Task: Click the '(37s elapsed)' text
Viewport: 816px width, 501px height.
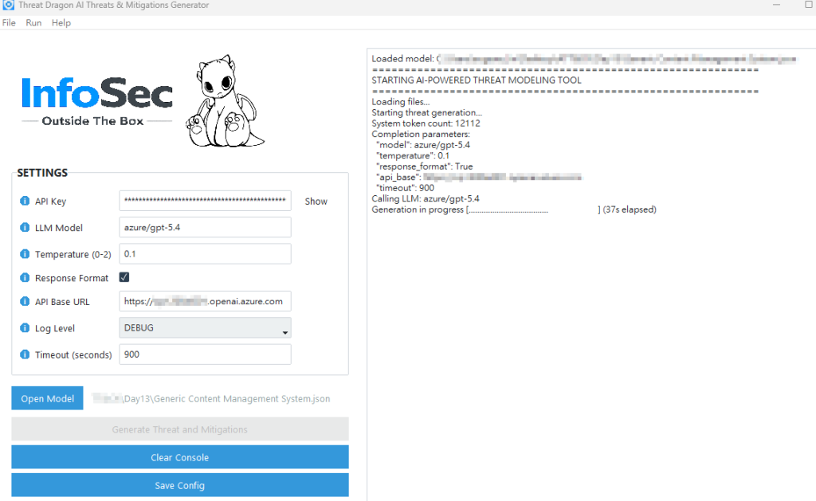Action: [x=630, y=209]
